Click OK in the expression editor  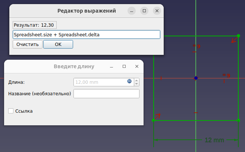[x=58, y=44]
